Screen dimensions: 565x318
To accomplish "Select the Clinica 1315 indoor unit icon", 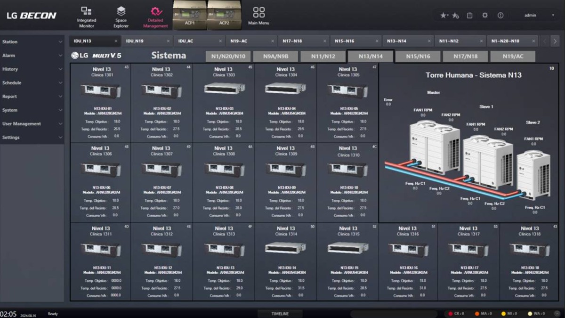I will [347, 248].
